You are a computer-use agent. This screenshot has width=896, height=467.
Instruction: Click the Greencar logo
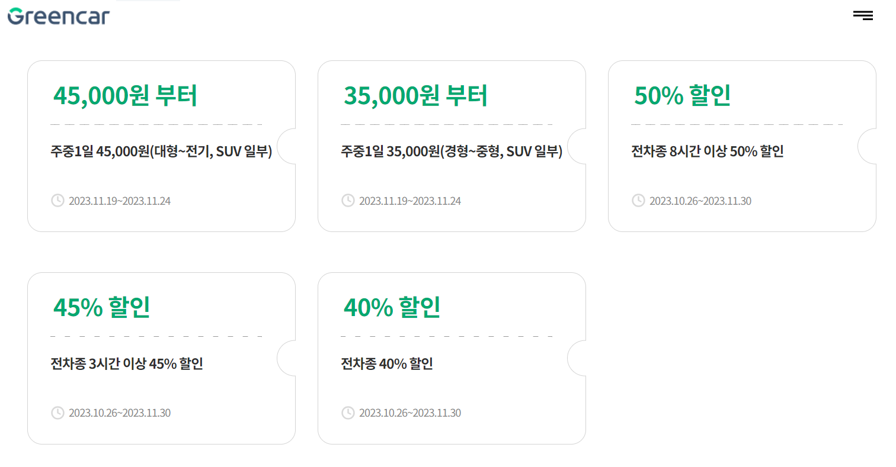pos(57,17)
